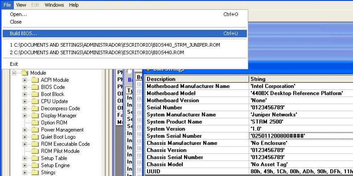Choose Open... from the File menu
The height and width of the screenshot is (176, 353).
[x=124, y=14]
